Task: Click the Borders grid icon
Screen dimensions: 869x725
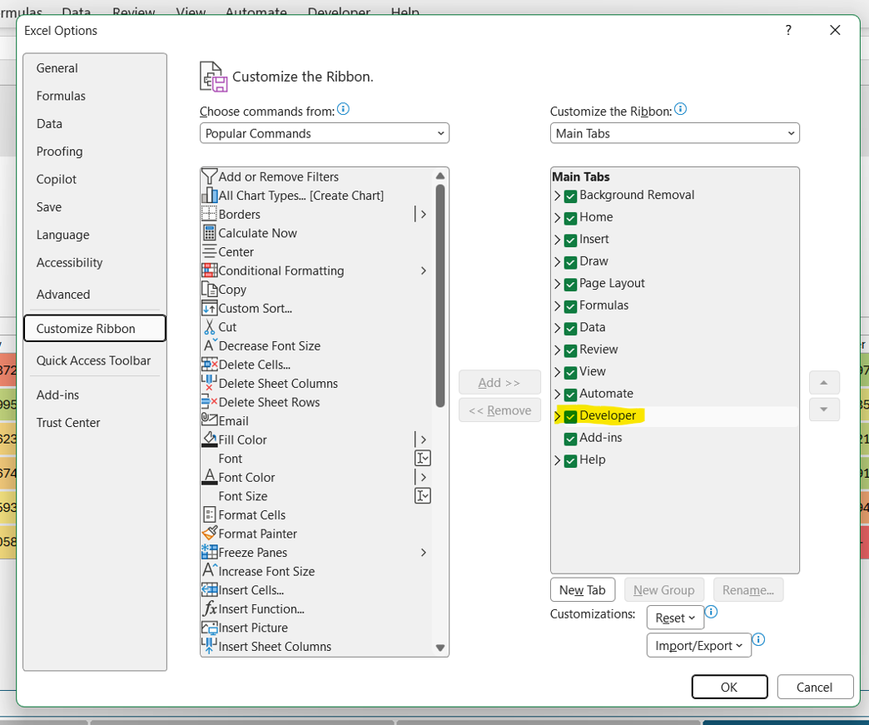Action: 209,214
